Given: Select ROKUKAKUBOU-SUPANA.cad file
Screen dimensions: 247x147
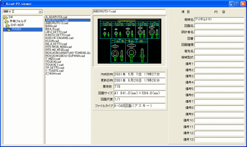Looking at the screenshot, I should coord(65,56).
